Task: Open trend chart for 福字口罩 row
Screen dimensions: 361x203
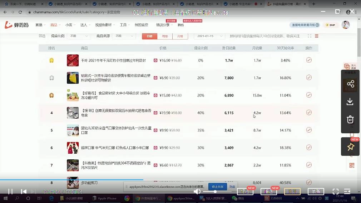Action: click(x=309, y=147)
